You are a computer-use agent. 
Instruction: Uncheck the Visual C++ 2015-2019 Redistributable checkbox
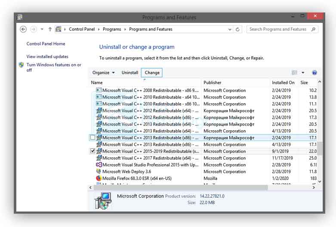point(92,151)
